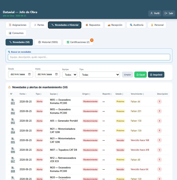The height and width of the screenshot is (180, 177).
Task: Switch to the Repuestos tab
Action: [x=93, y=25]
